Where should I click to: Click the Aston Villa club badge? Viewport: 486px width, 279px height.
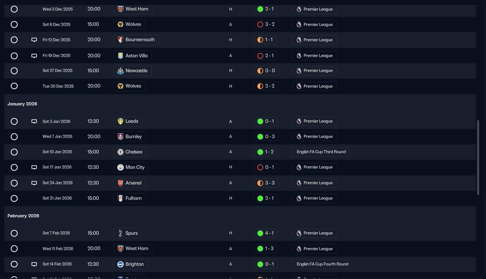pyautogui.click(x=121, y=56)
